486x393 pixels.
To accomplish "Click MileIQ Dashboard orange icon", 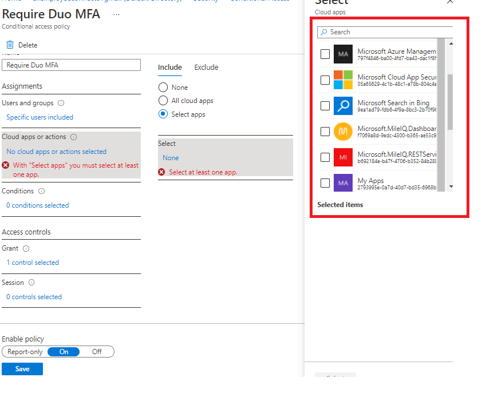I will pyautogui.click(x=343, y=132).
